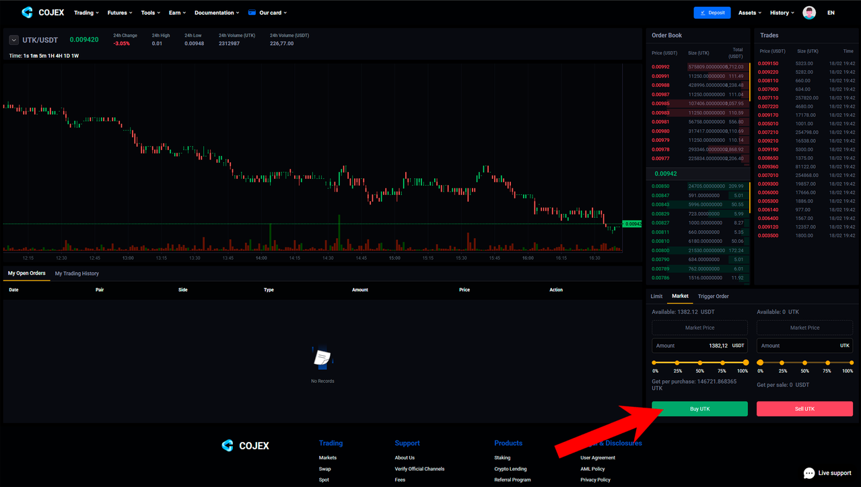Click the 0.00942 price tag on the chart axis
This screenshot has width=861, height=487.
click(631, 224)
